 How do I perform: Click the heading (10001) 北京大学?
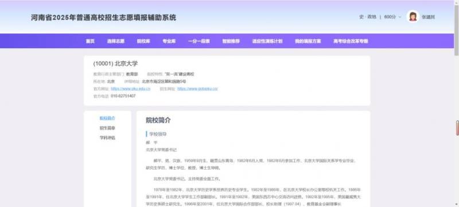[115, 64]
